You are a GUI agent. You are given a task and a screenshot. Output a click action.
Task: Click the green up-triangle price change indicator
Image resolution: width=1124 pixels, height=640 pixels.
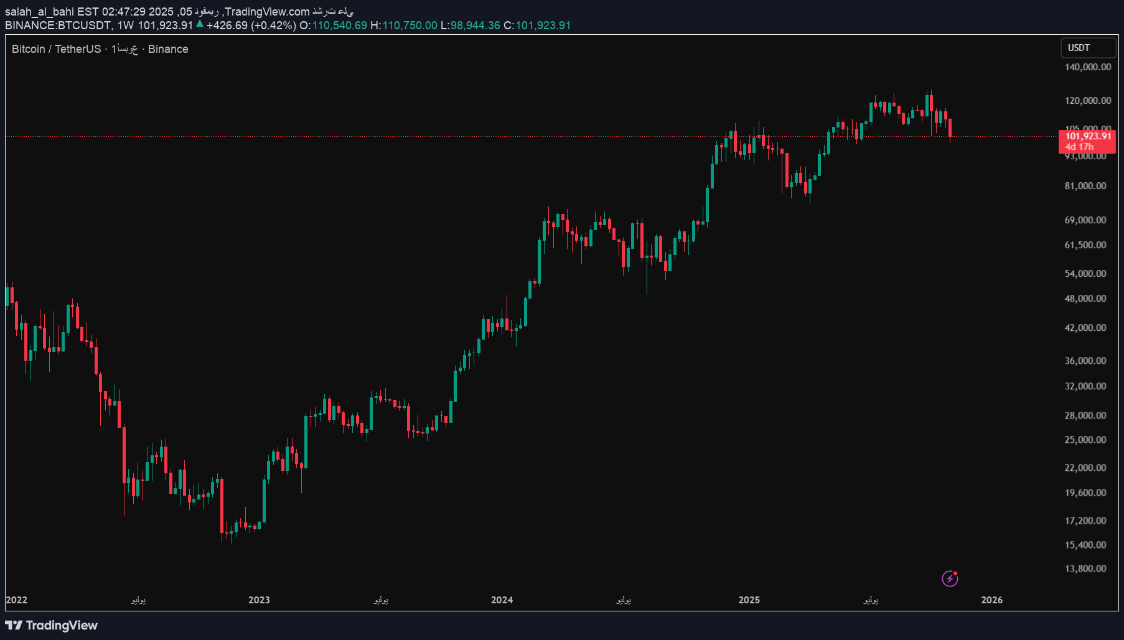pos(199,26)
